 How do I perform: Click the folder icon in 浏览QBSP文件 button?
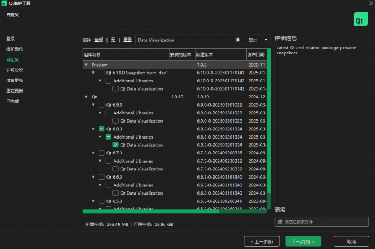[280, 222]
